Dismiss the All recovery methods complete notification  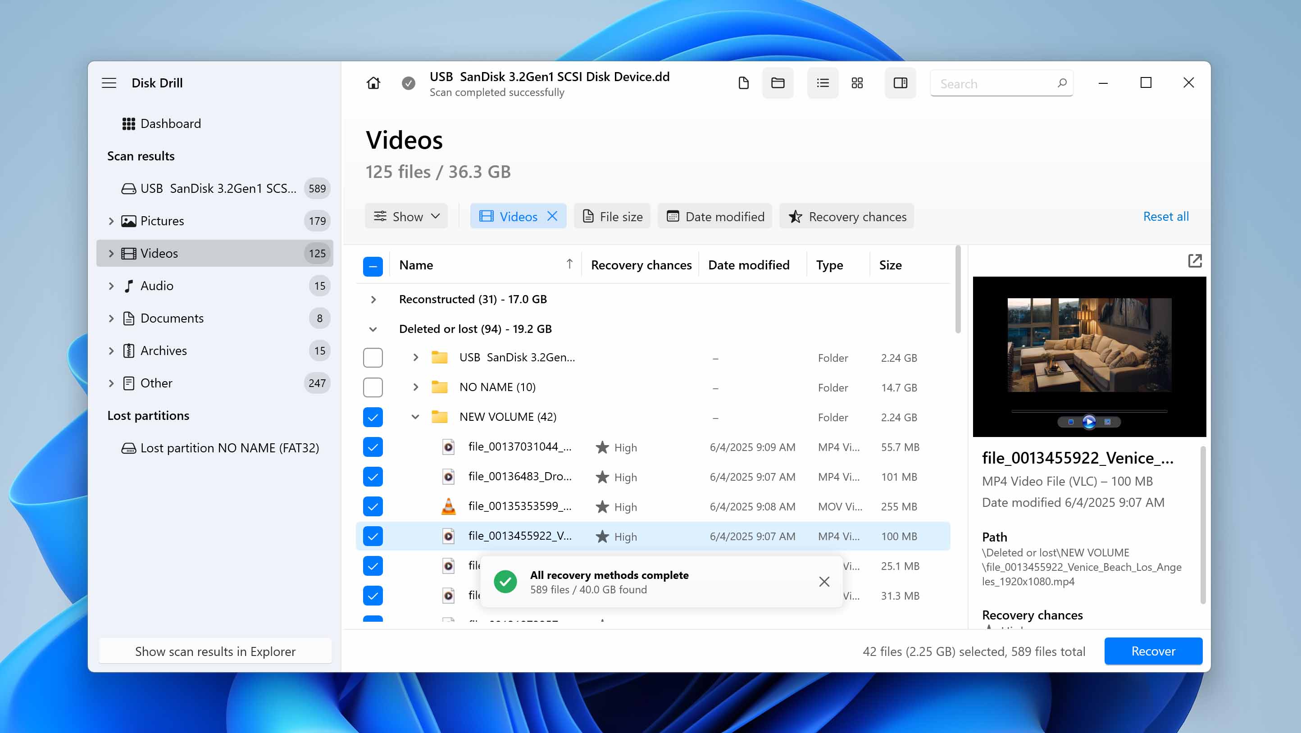[824, 582]
